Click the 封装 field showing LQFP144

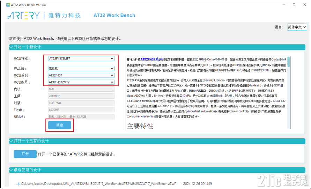point(81,103)
